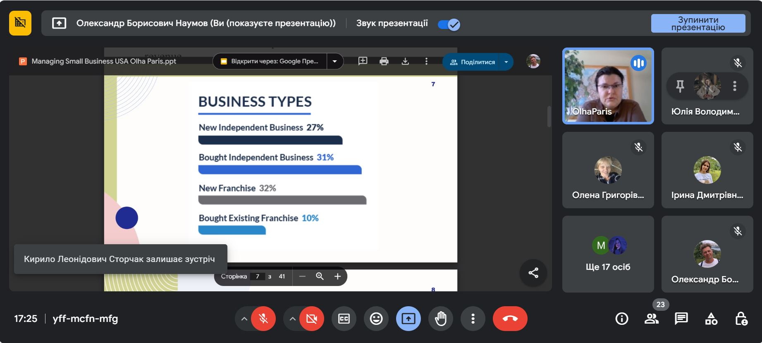Click the page number field showing 7
Image resolution: width=762 pixels, height=343 pixels.
[x=258, y=276]
